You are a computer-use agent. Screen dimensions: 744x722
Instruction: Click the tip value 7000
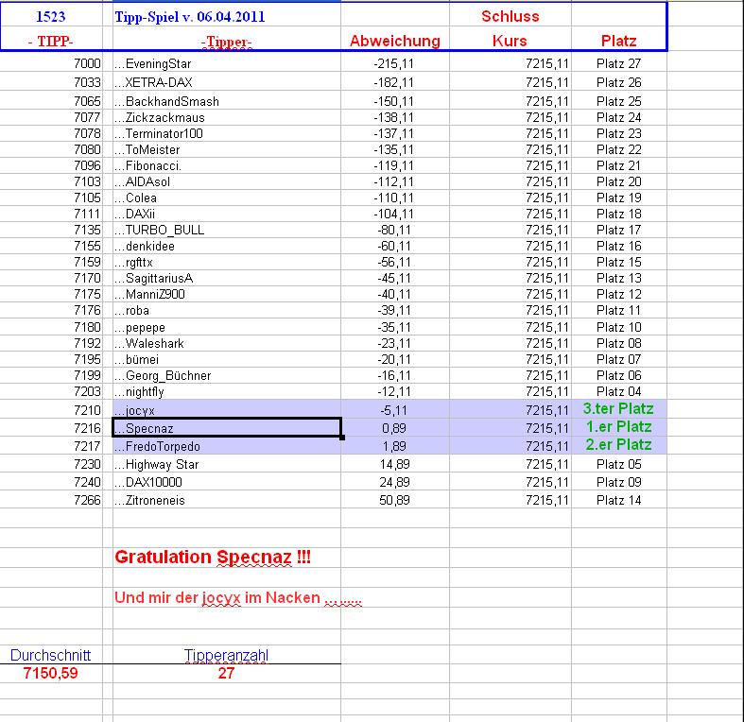coord(51,63)
